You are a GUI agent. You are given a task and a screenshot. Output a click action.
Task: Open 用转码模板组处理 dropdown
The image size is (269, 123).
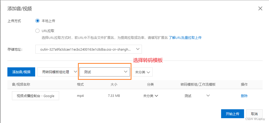[57, 72]
